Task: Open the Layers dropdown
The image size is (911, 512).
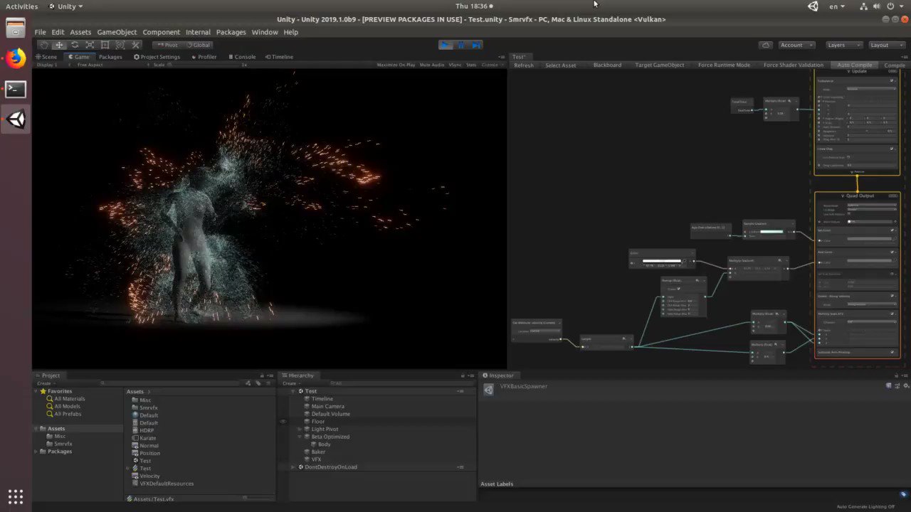Action: [843, 44]
